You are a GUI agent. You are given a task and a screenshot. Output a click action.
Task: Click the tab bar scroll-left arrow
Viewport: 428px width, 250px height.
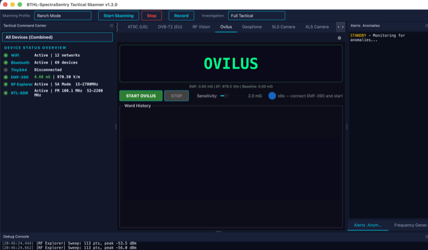(x=338, y=27)
